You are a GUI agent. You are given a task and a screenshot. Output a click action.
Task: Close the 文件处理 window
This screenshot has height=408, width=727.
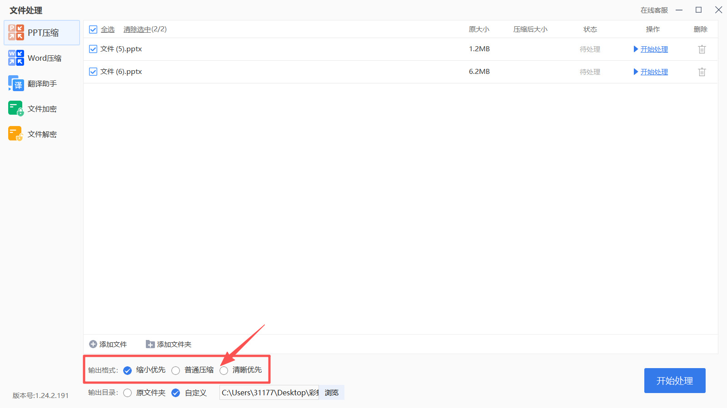[x=719, y=10]
